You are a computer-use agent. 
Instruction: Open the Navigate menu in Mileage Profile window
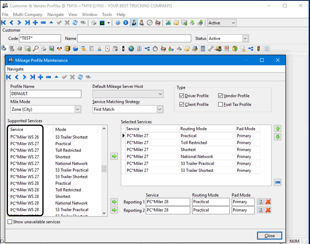point(15,69)
